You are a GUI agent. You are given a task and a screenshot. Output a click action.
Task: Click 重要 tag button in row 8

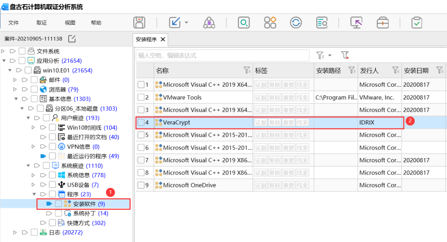pyautogui.click(x=288, y=173)
